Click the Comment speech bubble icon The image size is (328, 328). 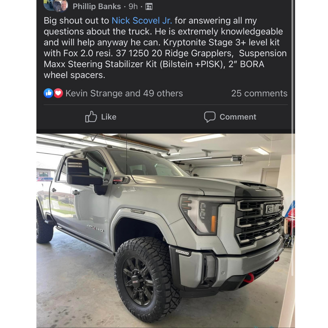[x=209, y=117]
